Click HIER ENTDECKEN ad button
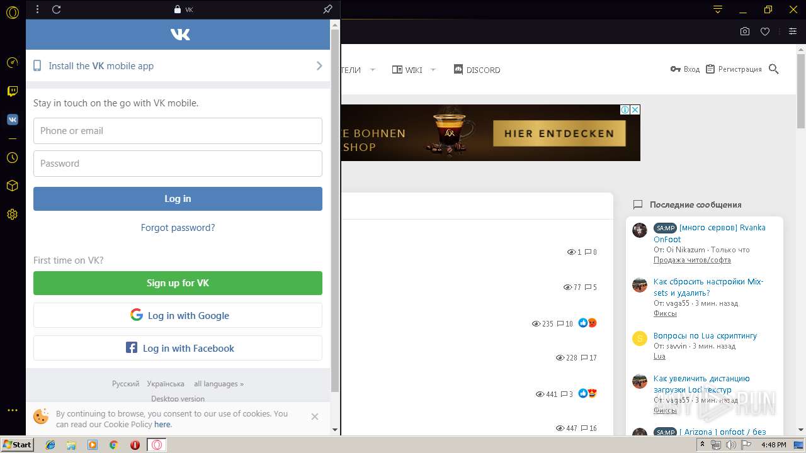806x453 pixels. pos(559,133)
